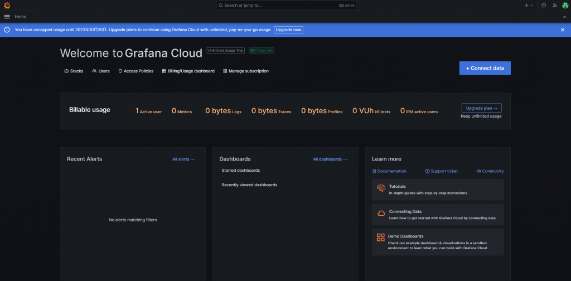
Task: Open the Tutorials card
Action: tap(438, 190)
